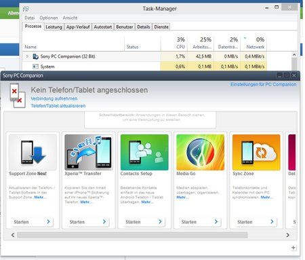Screen dimensions: 305x260
Task: Switch to the Autostart tab
Action: click(x=103, y=27)
